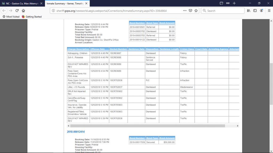Open the Firefox hamburger menu
Image resolution: width=273 pixels, height=153 pixels.
click(269, 11)
